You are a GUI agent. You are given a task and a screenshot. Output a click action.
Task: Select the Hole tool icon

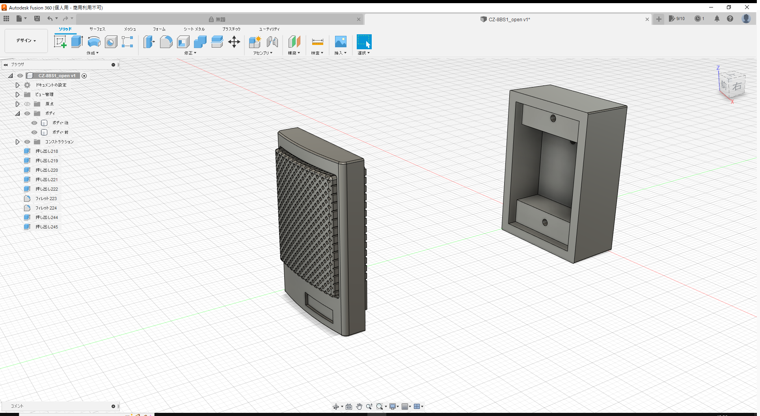click(111, 42)
